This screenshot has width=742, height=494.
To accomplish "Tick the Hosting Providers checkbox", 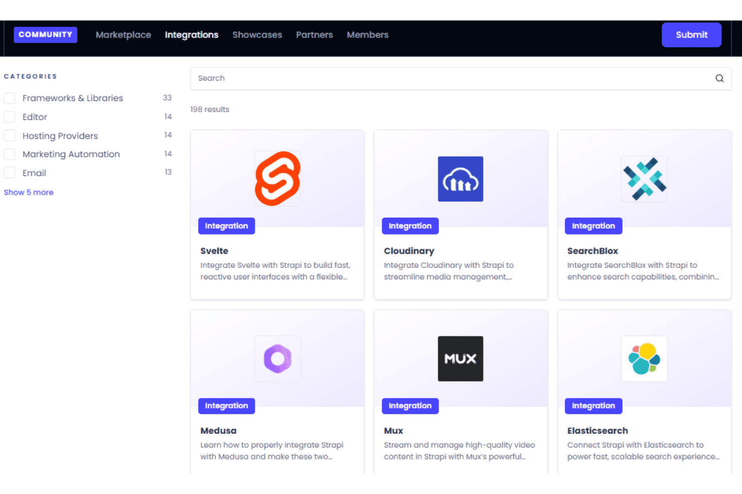I will click(x=10, y=136).
